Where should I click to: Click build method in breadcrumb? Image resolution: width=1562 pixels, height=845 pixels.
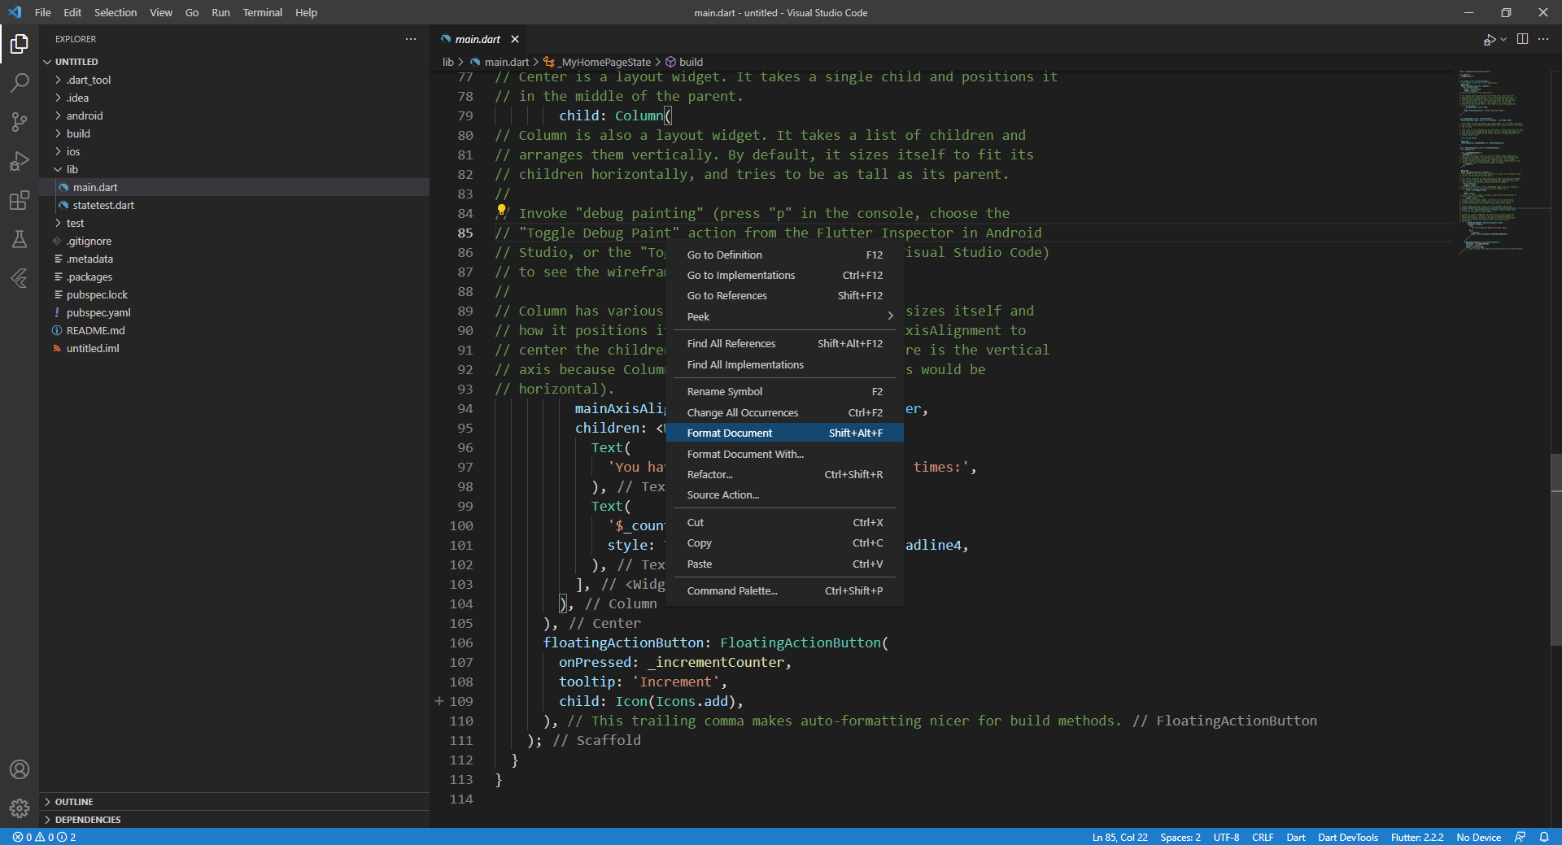tap(684, 62)
